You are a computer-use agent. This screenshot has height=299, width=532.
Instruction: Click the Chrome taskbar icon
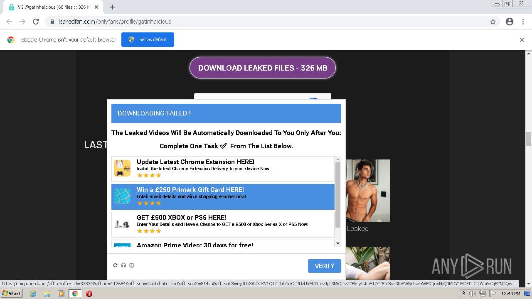click(75, 294)
